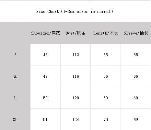
Task: Click the bust value 112 cell
Action: coord(75,55)
